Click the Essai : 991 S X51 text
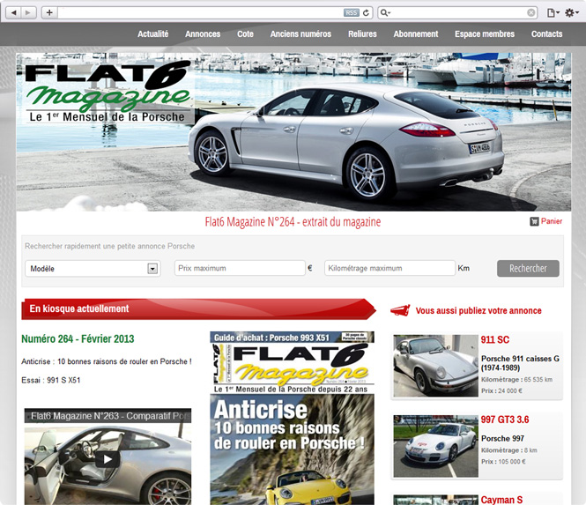586x505 pixels. 51,380
